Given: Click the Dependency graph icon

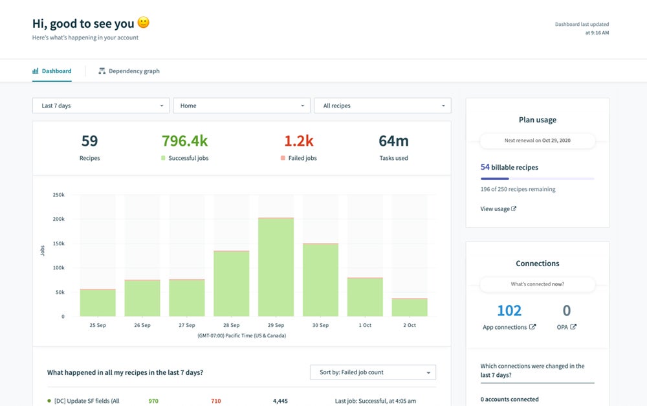Looking at the screenshot, I should pos(102,71).
